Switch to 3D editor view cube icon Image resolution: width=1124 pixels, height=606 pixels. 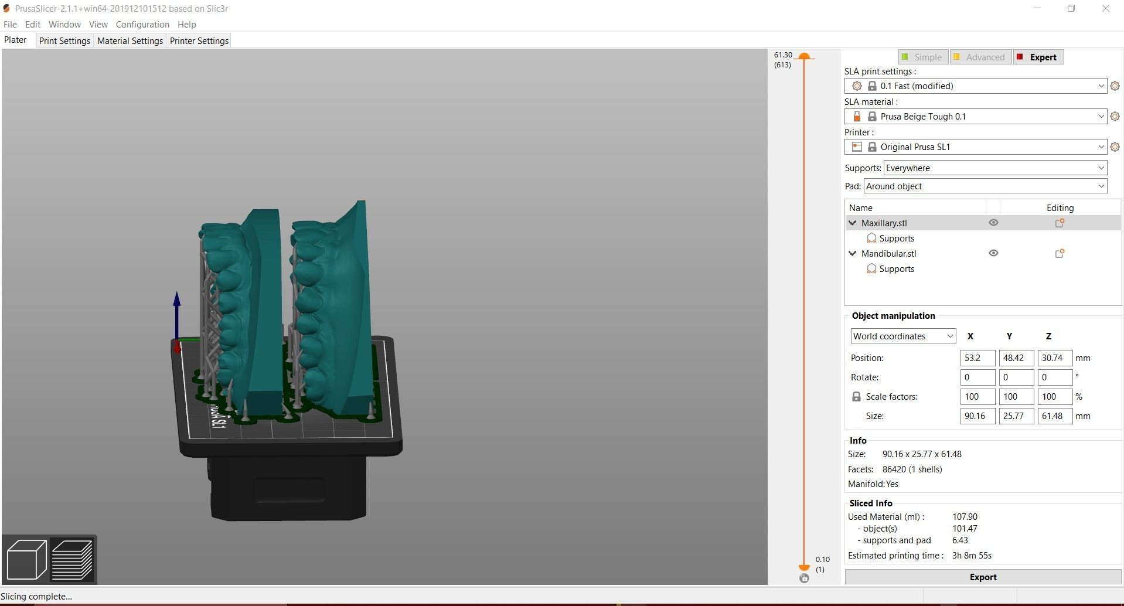click(x=26, y=560)
